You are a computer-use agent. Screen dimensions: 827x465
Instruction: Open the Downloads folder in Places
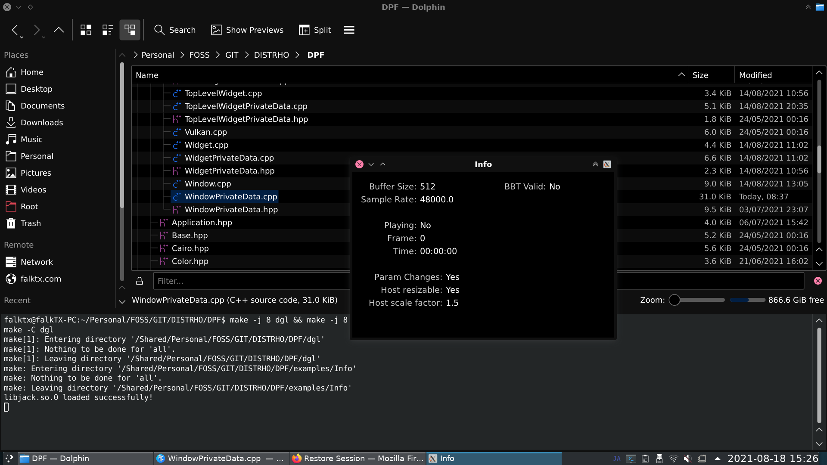click(42, 122)
